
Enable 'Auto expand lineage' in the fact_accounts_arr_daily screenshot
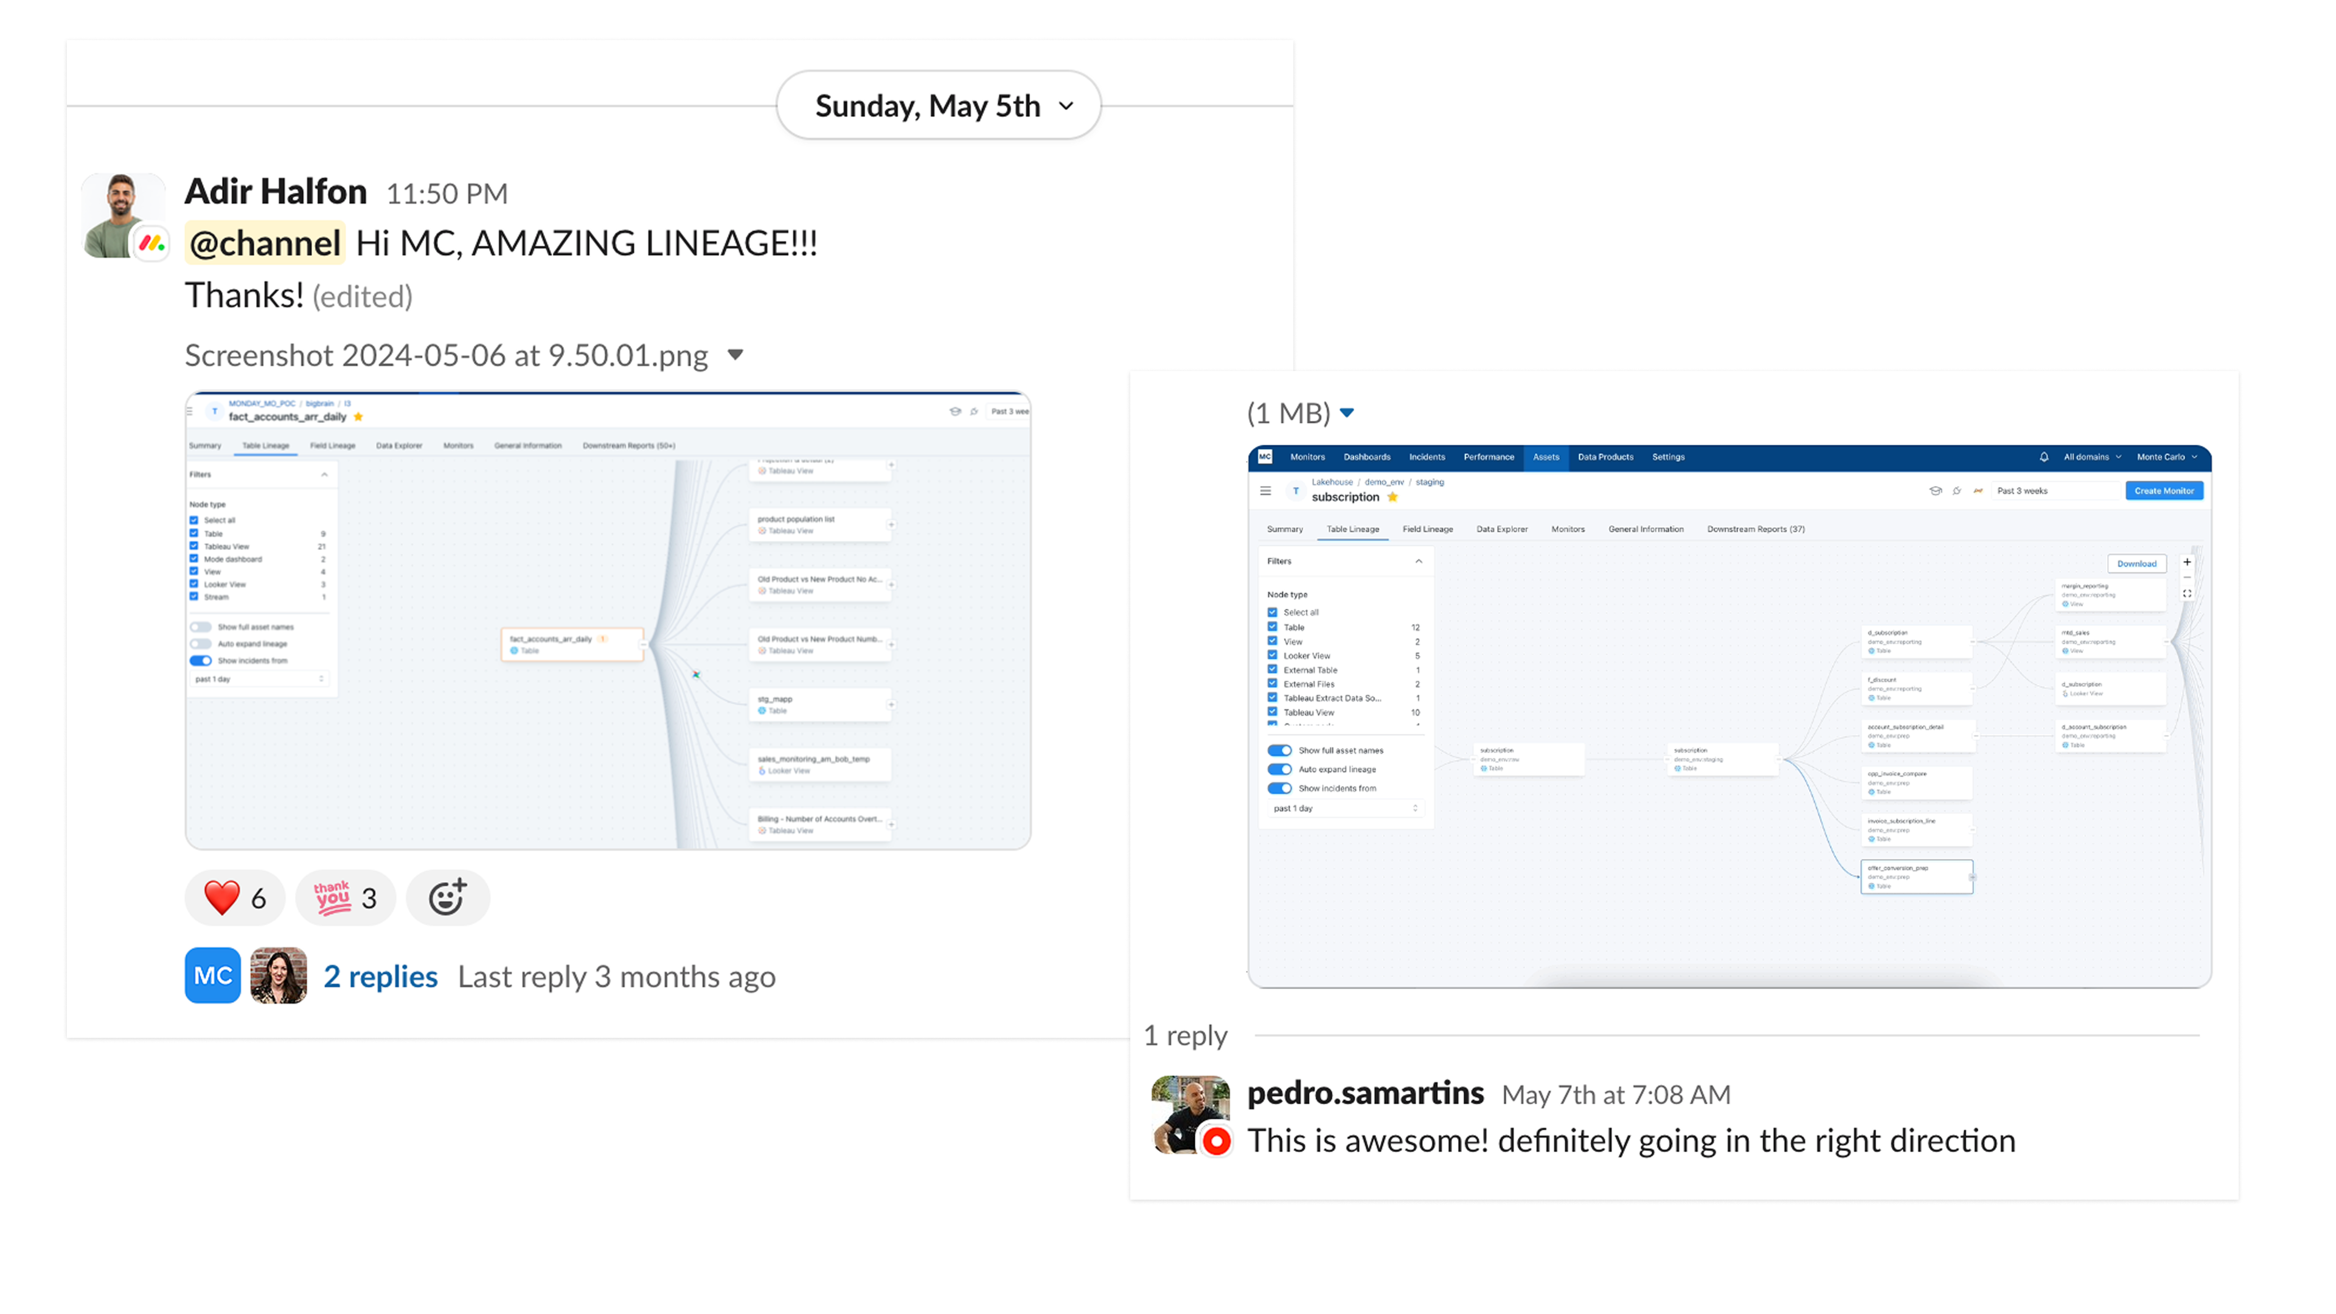pyautogui.click(x=200, y=644)
